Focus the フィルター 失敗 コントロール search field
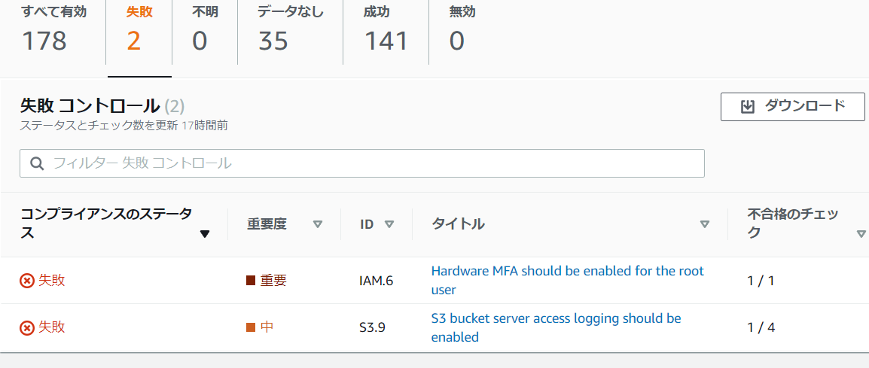Image resolution: width=869 pixels, height=368 pixels. coord(369,163)
